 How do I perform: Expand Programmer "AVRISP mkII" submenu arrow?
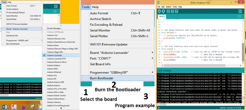point(42,40)
